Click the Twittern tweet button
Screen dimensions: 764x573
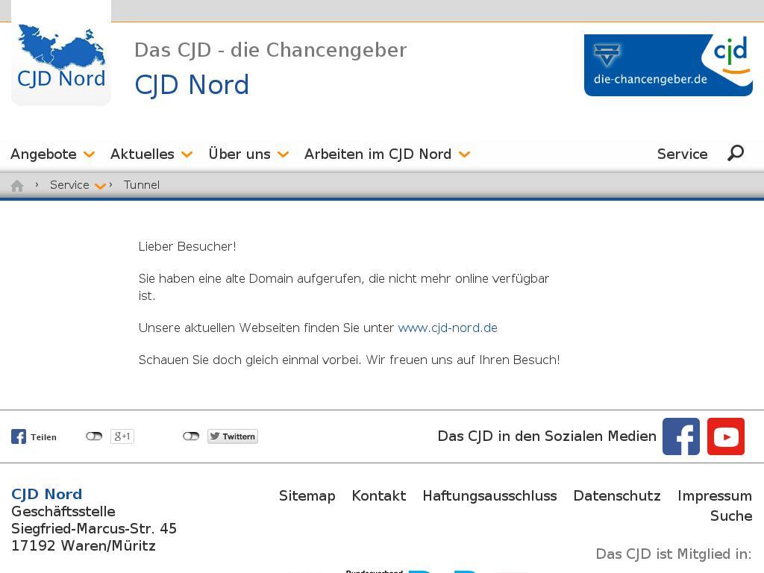coord(233,436)
